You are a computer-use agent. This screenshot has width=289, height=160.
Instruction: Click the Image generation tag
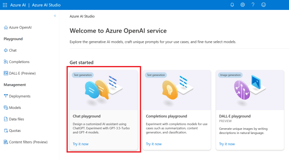[230, 75]
